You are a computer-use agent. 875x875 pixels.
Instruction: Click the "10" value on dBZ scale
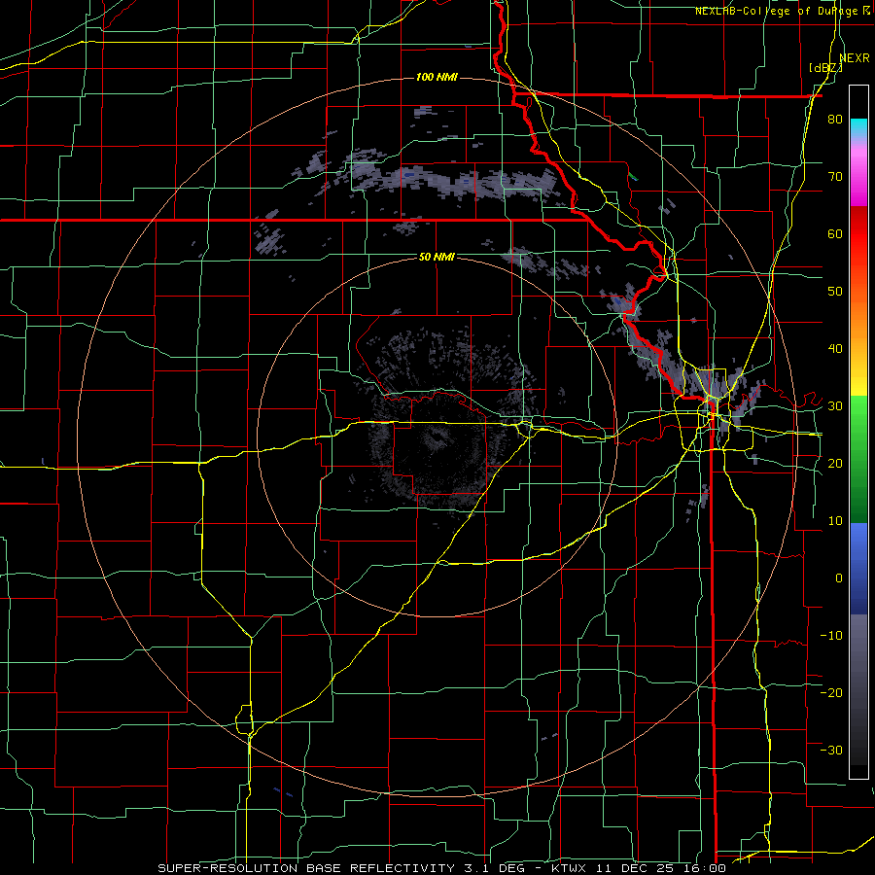point(835,521)
